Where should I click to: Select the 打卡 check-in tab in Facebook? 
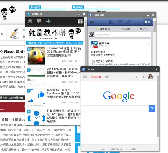pyautogui.click(x=144, y=29)
